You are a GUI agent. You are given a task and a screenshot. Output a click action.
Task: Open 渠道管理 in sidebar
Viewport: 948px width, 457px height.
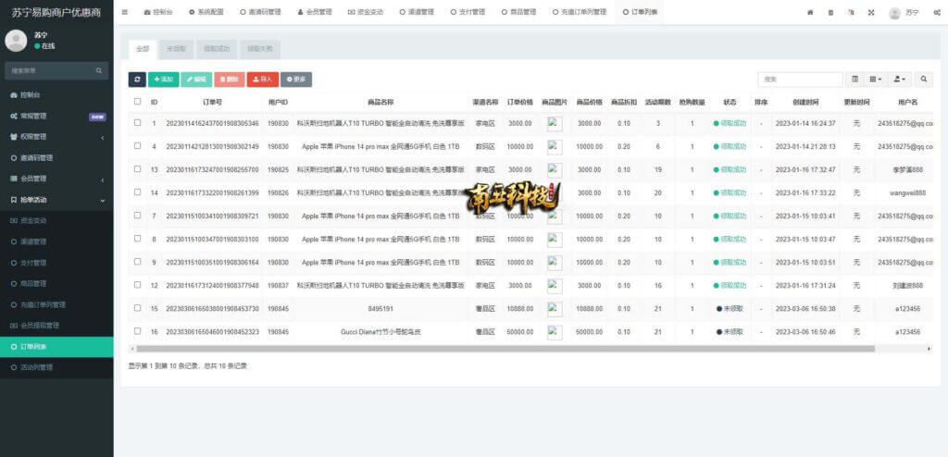click(32, 241)
